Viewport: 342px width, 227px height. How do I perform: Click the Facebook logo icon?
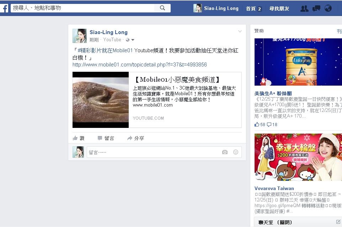click(x=4, y=8)
